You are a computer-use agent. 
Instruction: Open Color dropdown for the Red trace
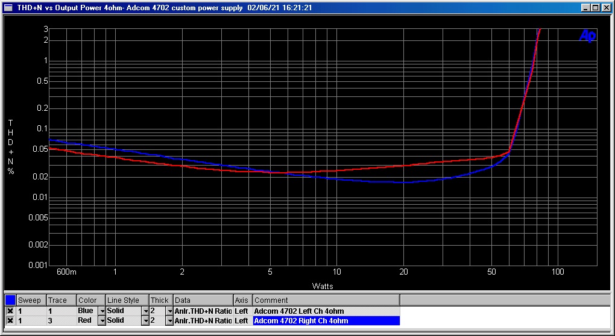[x=102, y=321]
